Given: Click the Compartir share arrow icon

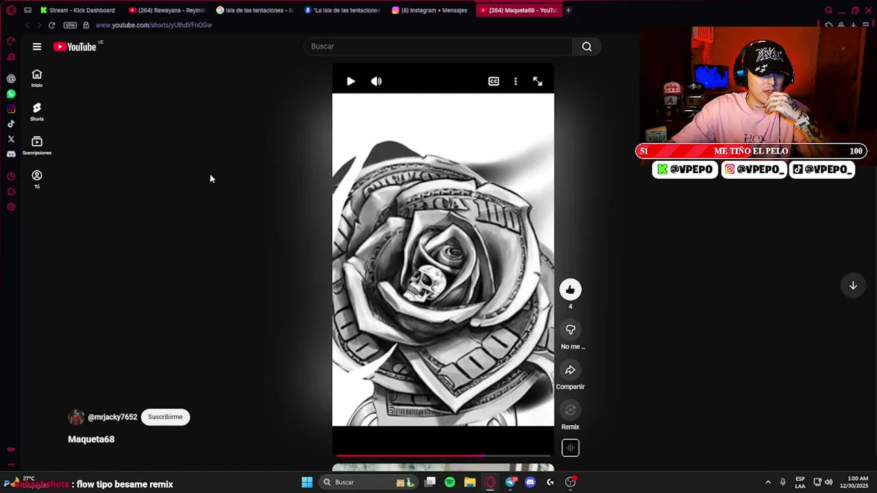Looking at the screenshot, I should click(570, 370).
